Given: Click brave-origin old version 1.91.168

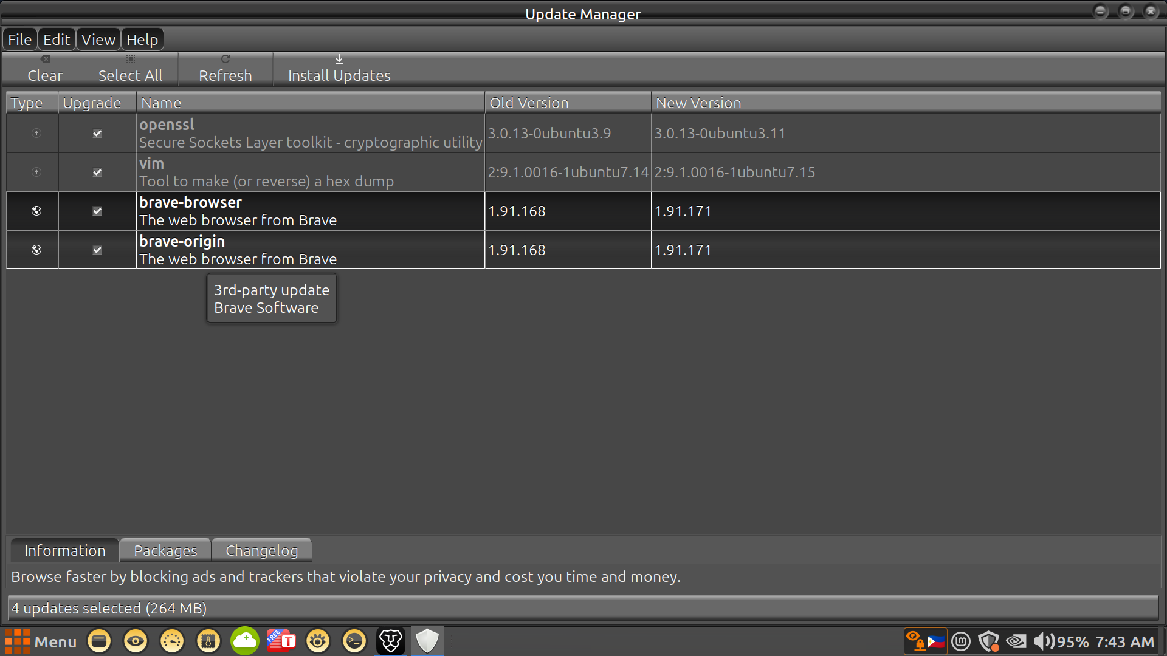Looking at the screenshot, I should (x=517, y=250).
